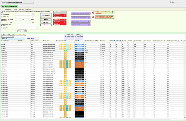Click the red Contact us button

(60, 20)
